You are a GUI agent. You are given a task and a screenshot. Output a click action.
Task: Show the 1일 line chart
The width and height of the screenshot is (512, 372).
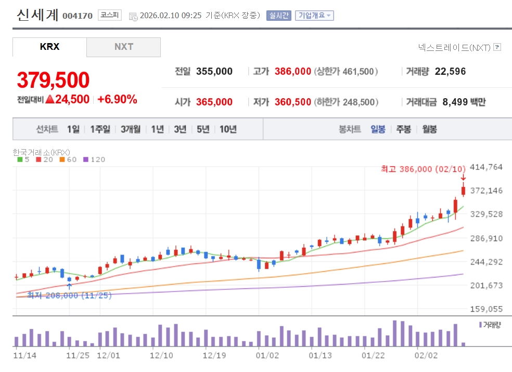coord(73,129)
